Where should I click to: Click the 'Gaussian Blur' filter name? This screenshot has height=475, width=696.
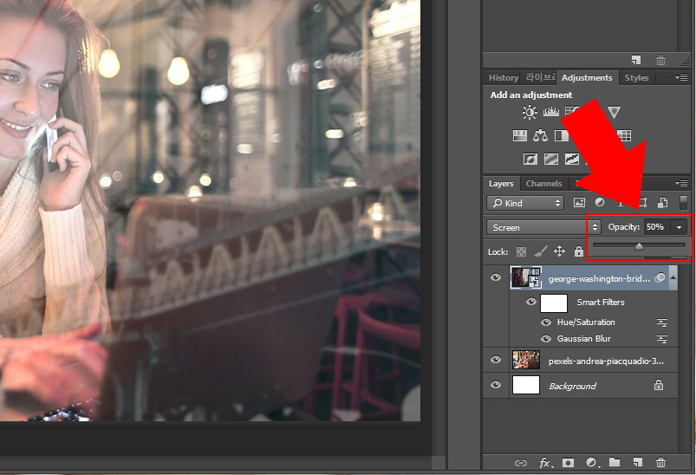(583, 339)
